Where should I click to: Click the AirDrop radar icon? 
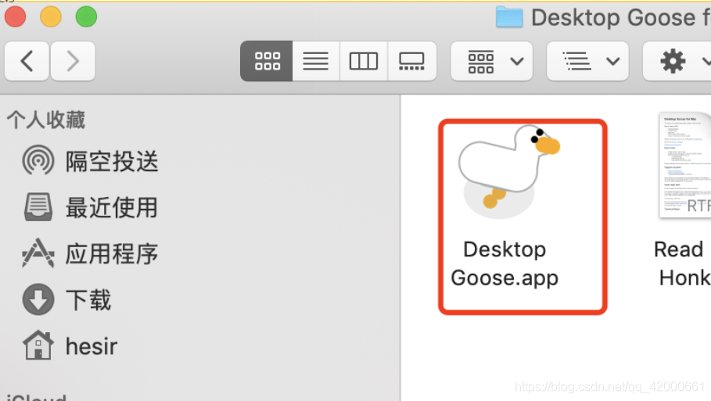coord(38,160)
